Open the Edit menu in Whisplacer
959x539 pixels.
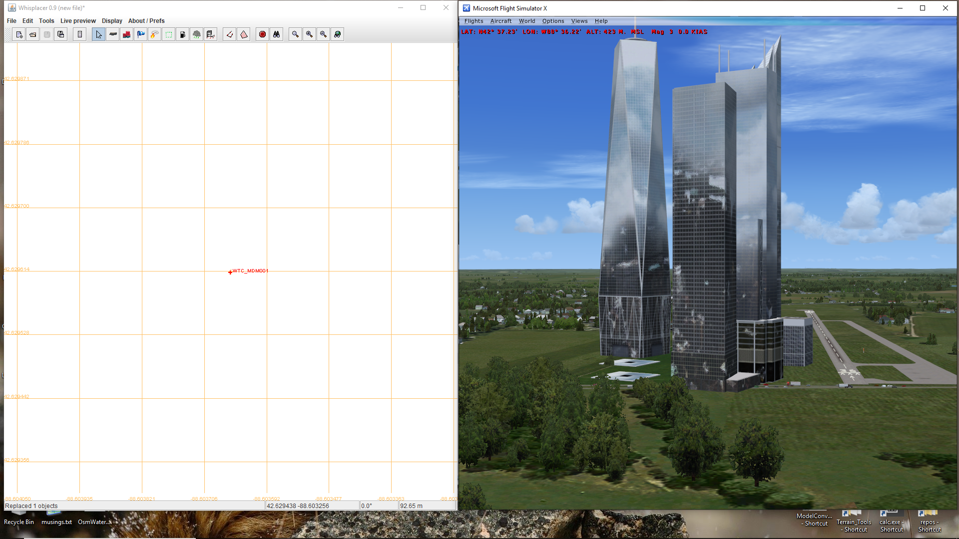[x=27, y=21]
